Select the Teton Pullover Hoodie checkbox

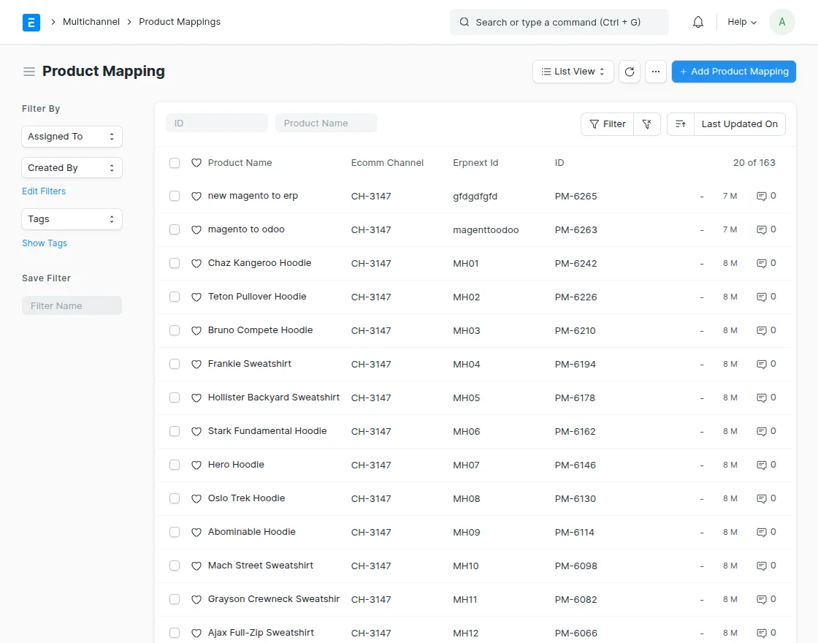(x=175, y=297)
